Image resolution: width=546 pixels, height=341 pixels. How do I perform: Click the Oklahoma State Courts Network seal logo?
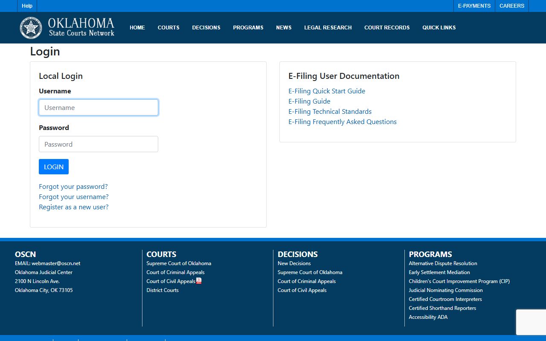click(x=31, y=28)
